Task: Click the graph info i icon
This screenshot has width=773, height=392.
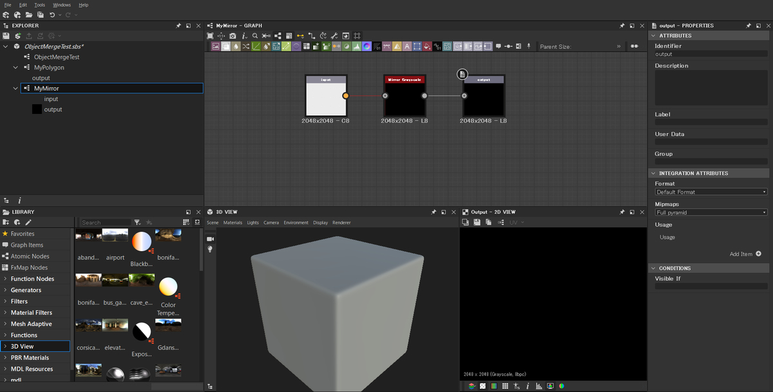Action: click(244, 36)
